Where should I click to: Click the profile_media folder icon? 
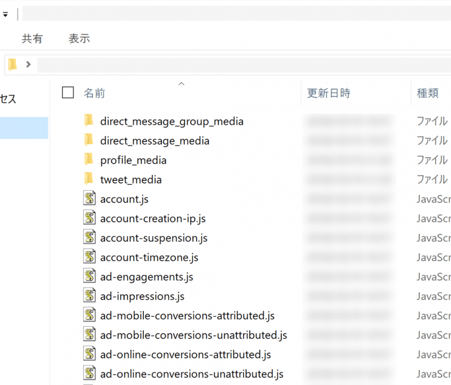click(89, 160)
